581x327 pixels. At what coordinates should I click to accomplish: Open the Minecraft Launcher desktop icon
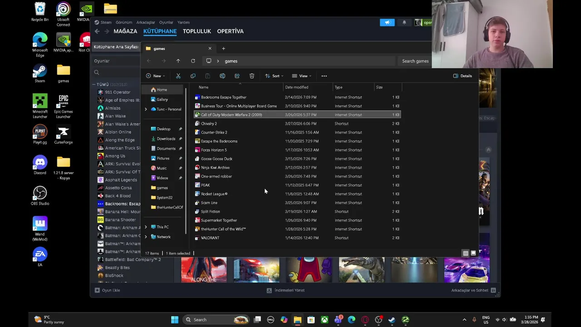click(39, 107)
